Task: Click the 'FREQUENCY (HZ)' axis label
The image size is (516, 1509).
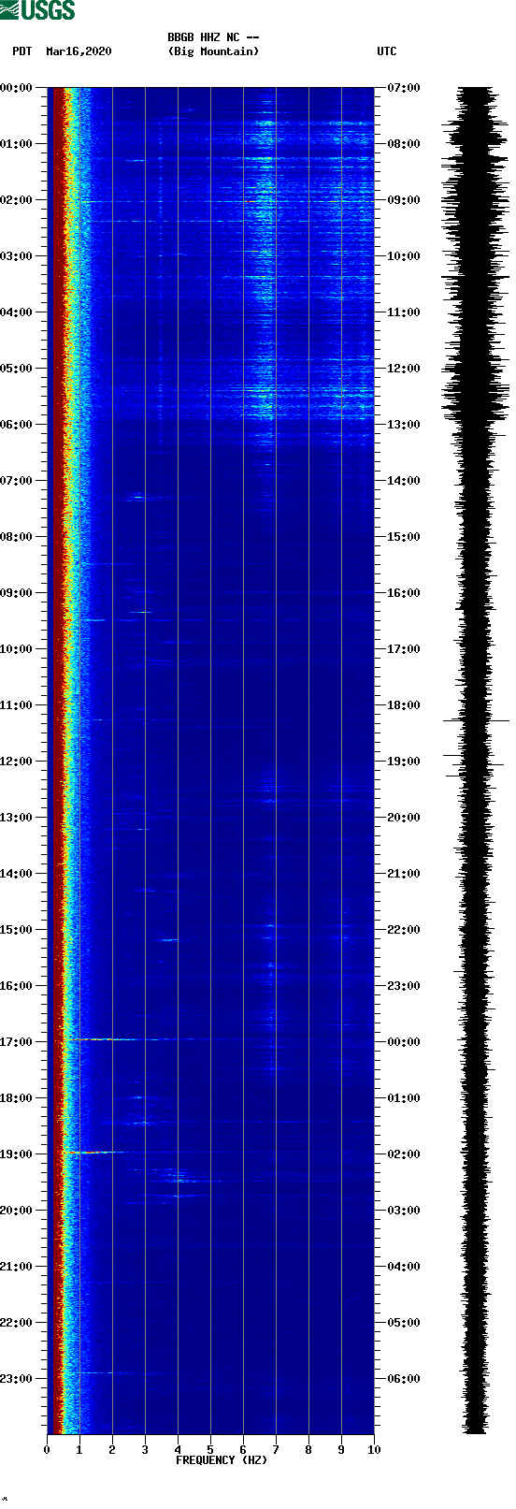Action: coord(222,1460)
